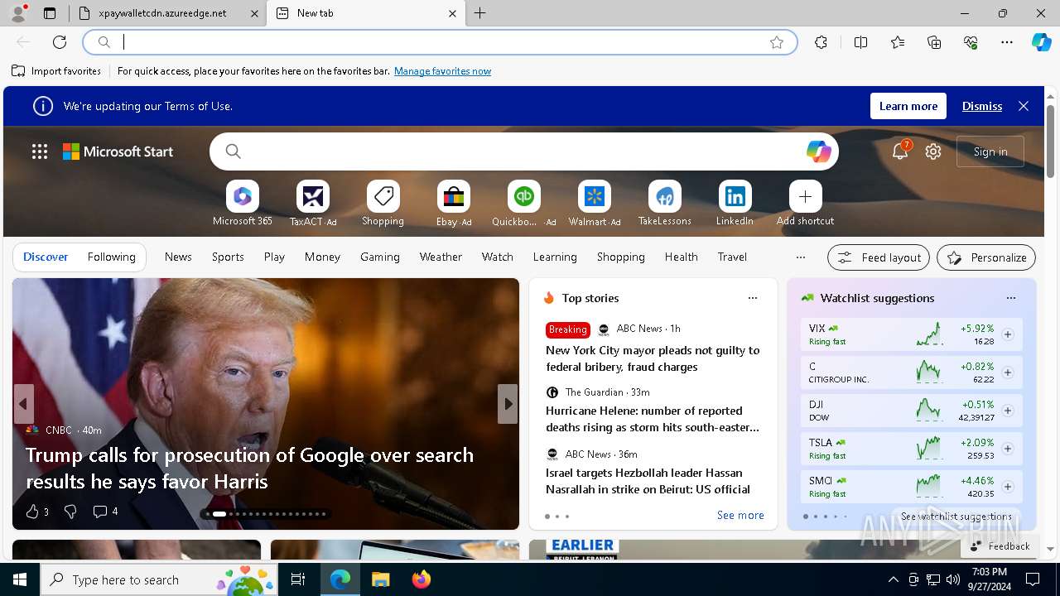Open Copilot in the Microsoft Start search box
Screen dimensions: 1060x596
[x=818, y=151]
